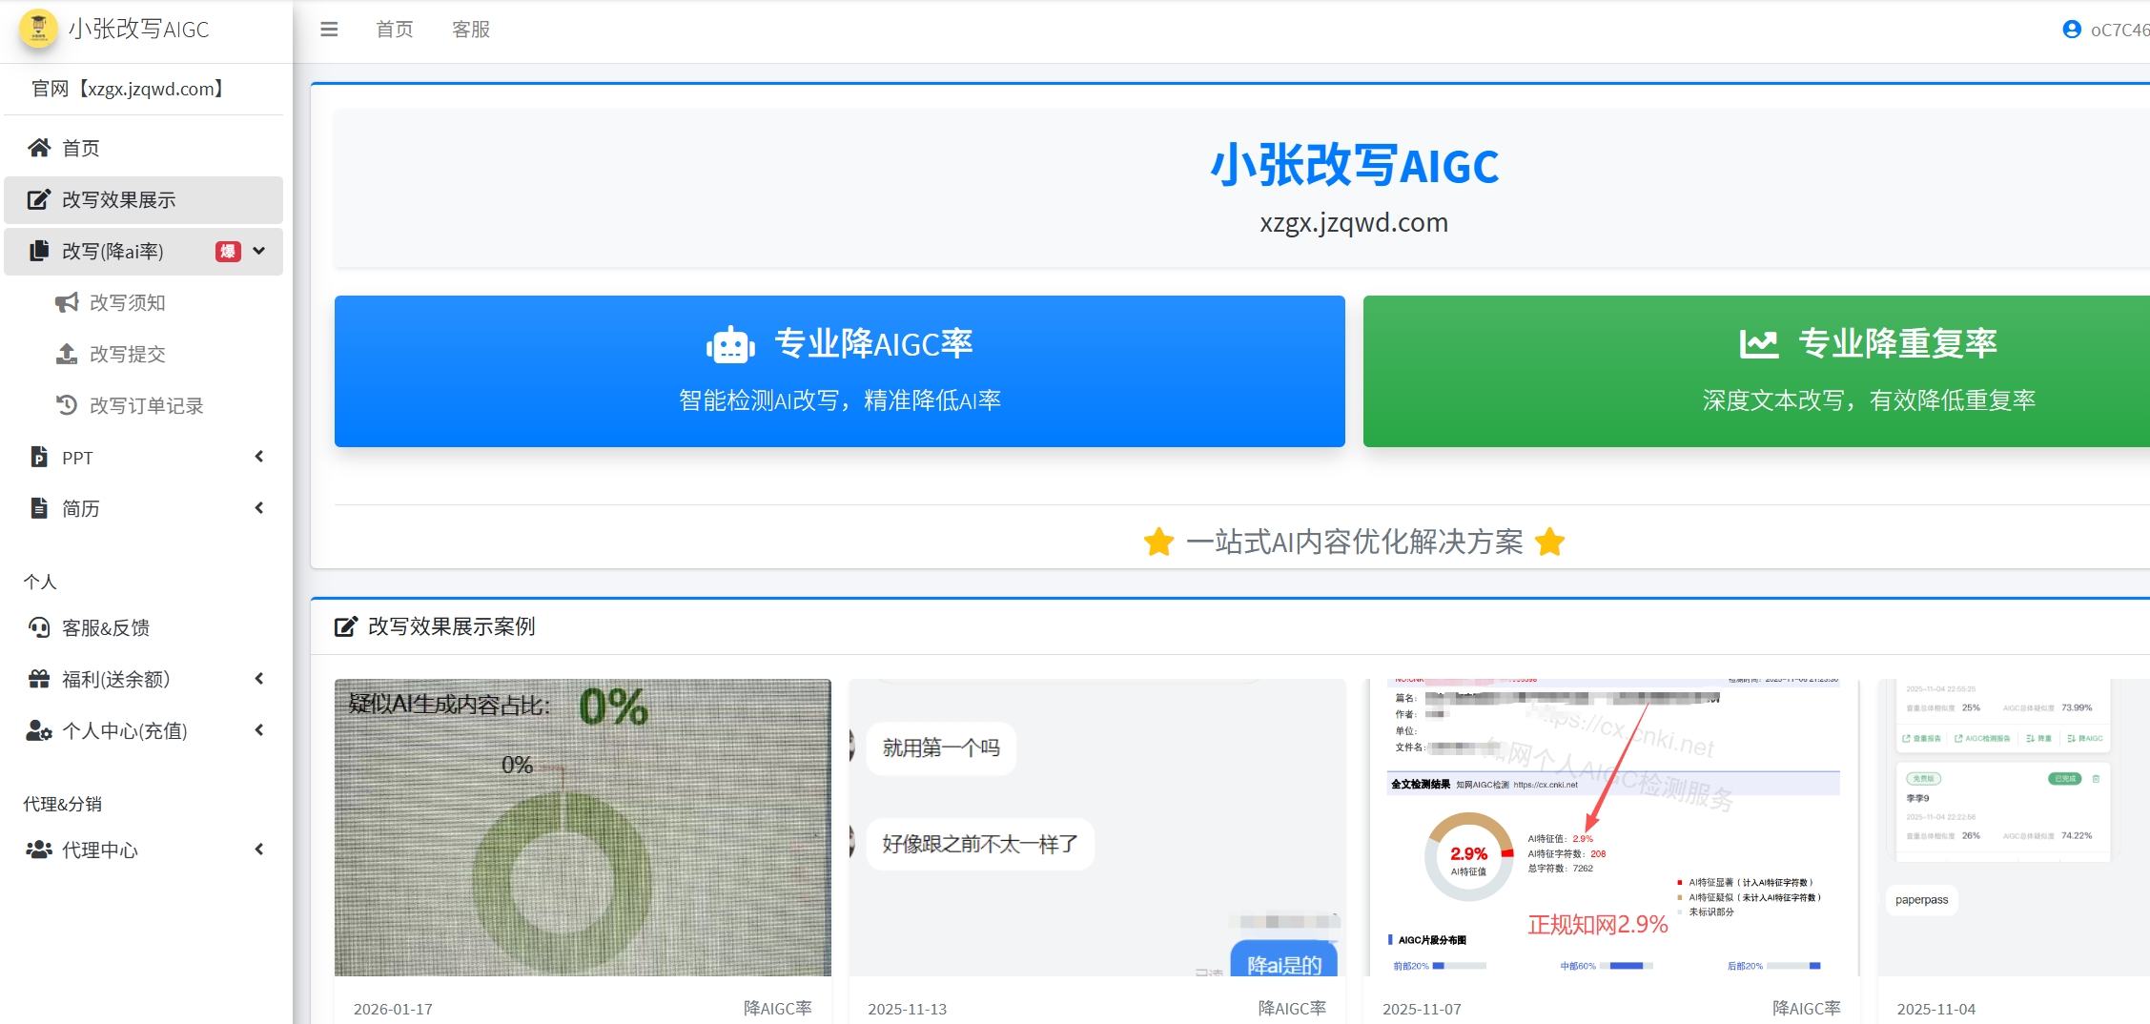Click the pencil icon for 改写效果展示

tap(38, 199)
